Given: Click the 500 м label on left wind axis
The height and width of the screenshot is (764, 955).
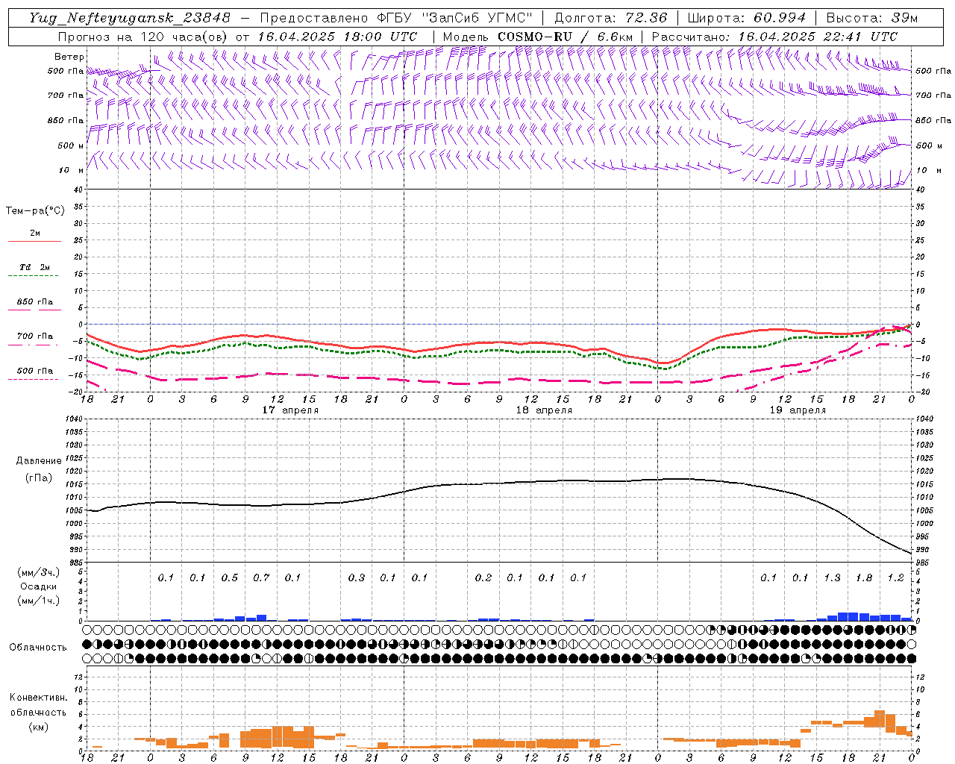Looking at the screenshot, I should 71,145.
